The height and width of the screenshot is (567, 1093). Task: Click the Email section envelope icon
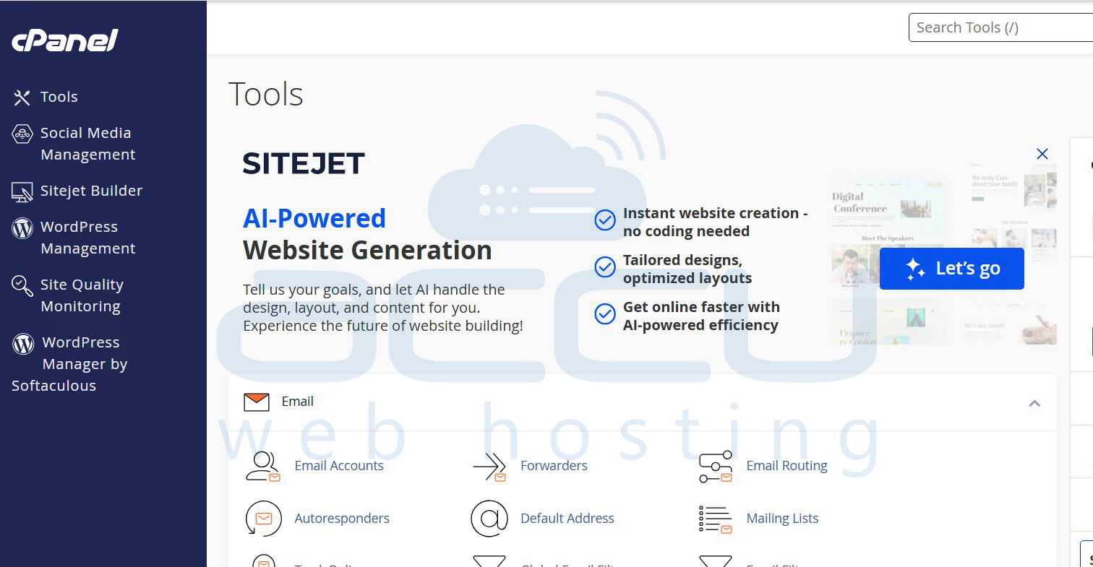[x=257, y=402]
